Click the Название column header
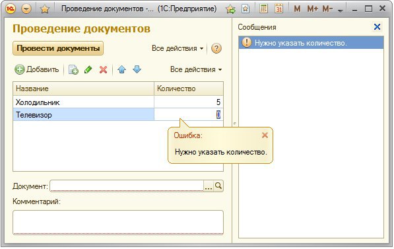 tap(83, 89)
